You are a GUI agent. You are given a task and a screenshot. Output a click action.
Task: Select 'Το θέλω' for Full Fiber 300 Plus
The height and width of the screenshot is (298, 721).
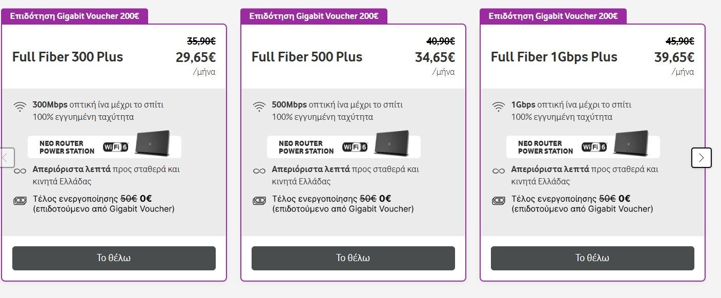click(114, 258)
